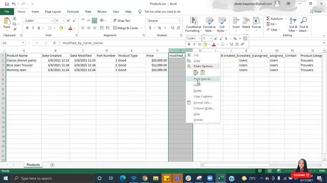Click the Add new sheet plus icon
Screen dimensions: 327x183
(x=52, y=165)
